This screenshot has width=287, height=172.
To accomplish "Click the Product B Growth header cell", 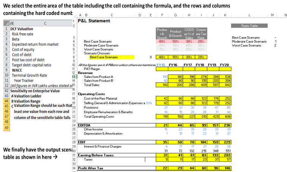I will pos(176,34).
